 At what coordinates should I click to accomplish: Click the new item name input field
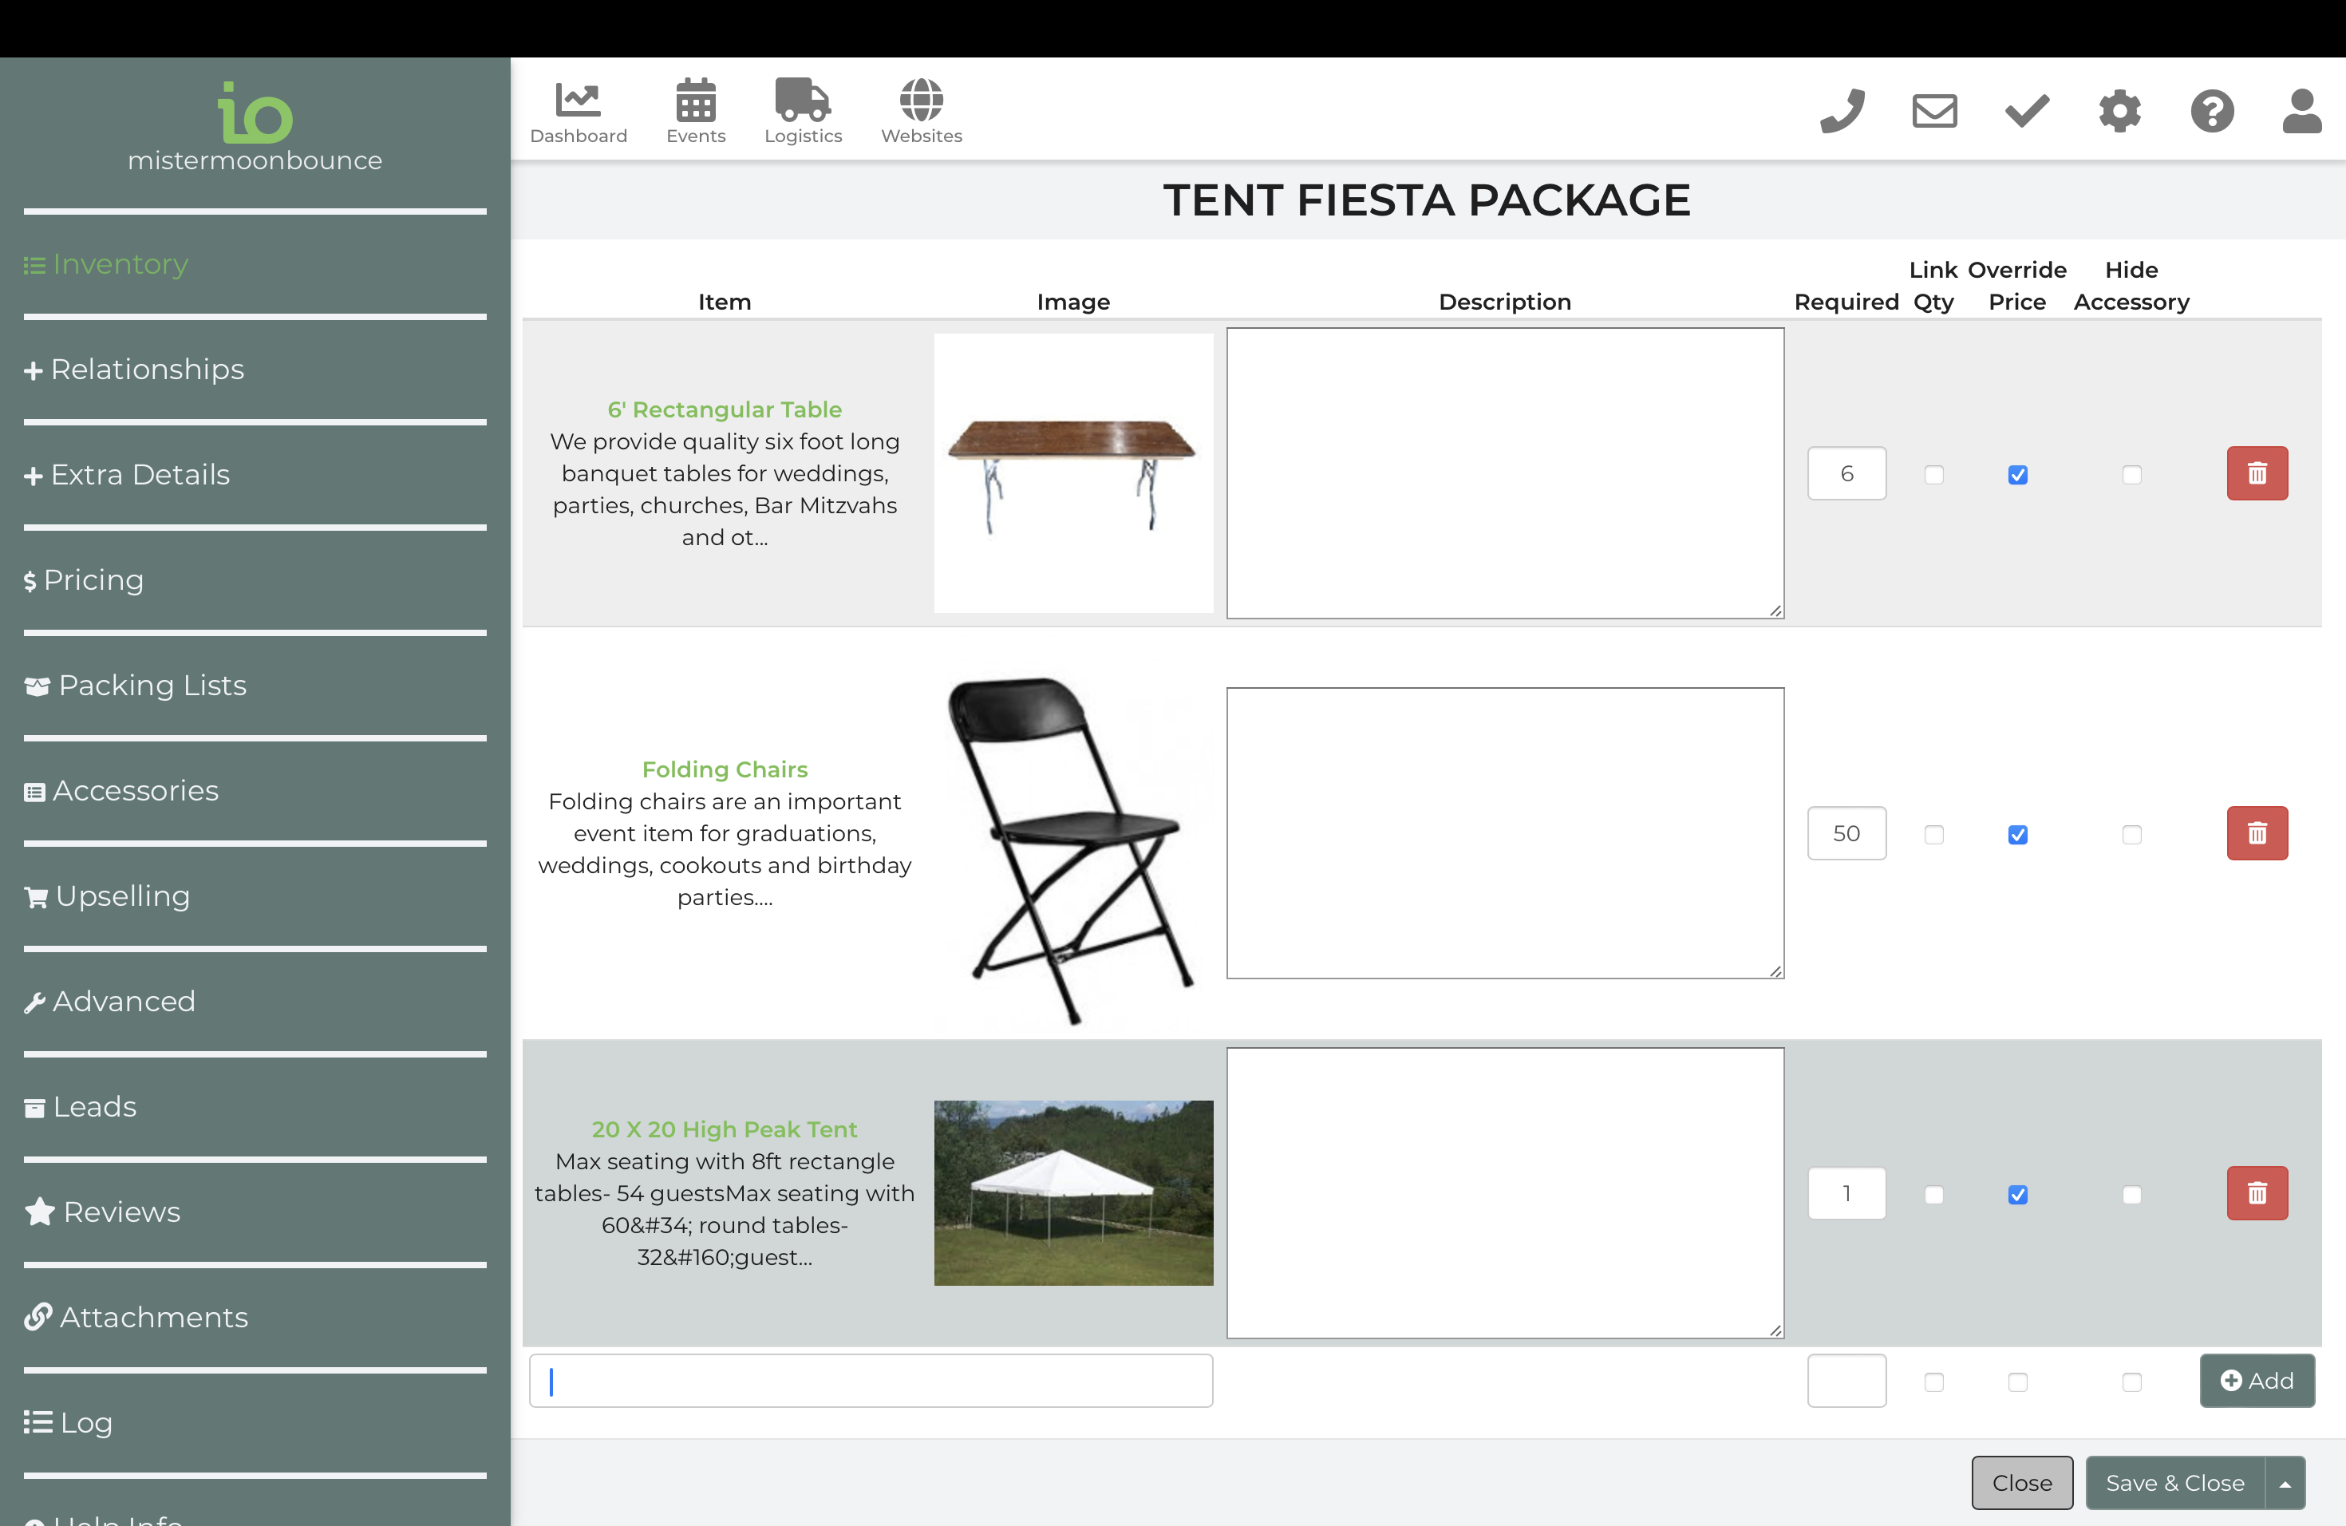(871, 1380)
